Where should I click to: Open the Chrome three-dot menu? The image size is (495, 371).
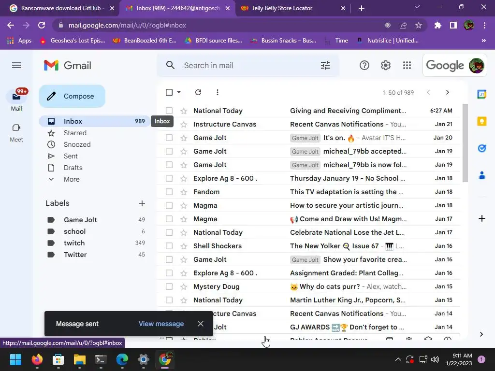[x=484, y=25]
